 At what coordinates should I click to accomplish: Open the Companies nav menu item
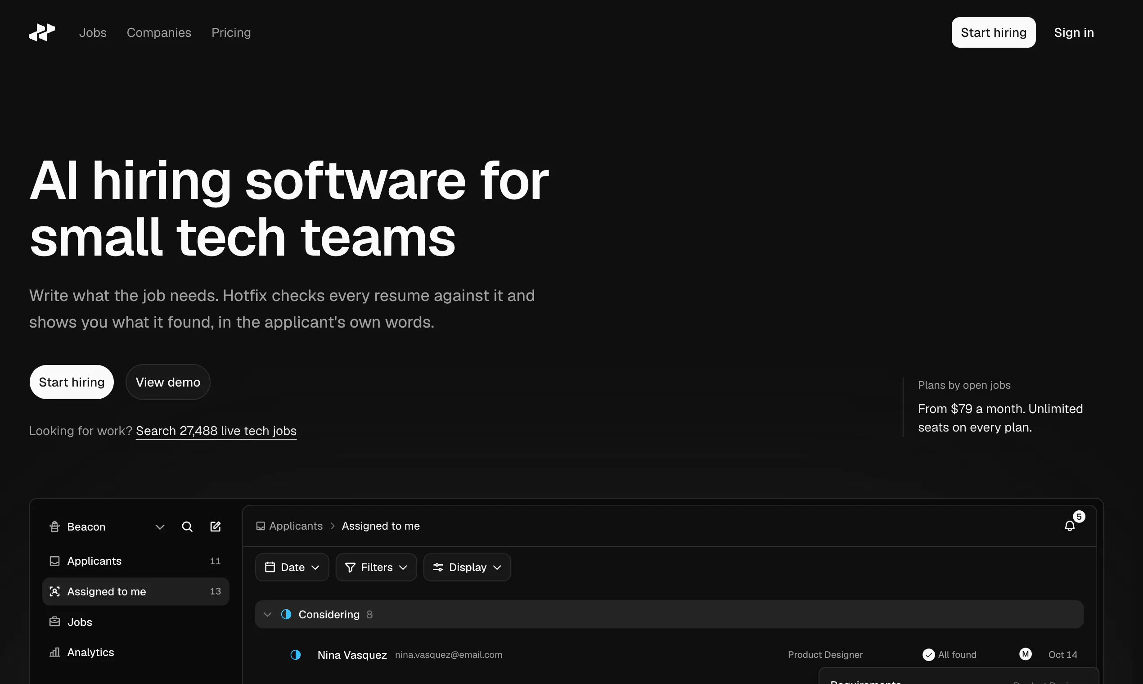click(159, 33)
